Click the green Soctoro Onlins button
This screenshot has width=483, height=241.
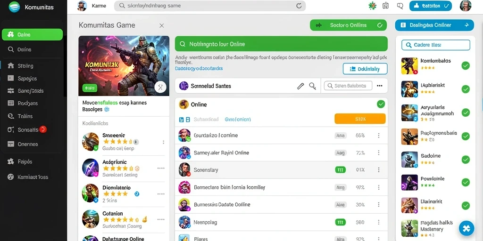348,25
